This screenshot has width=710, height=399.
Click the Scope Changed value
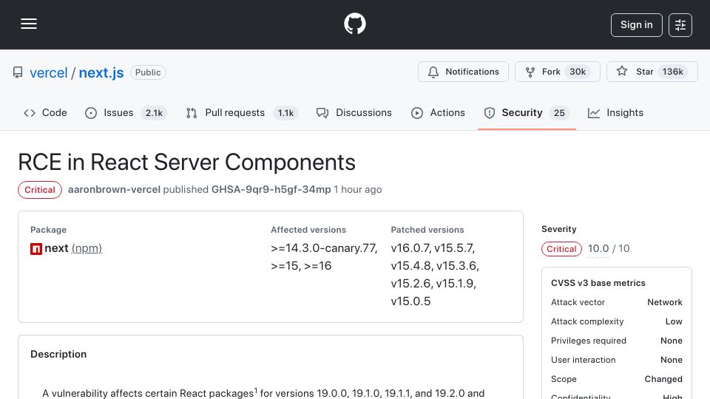(663, 379)
